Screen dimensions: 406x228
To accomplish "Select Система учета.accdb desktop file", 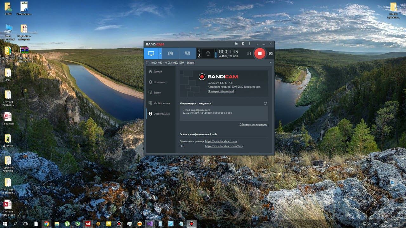I will pos(8,208).
